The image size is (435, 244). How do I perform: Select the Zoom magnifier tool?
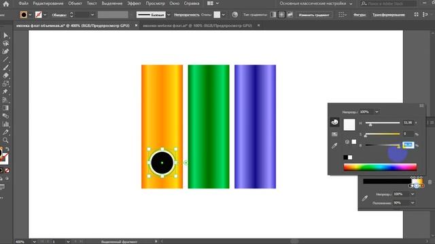click(x=5, y=140)
